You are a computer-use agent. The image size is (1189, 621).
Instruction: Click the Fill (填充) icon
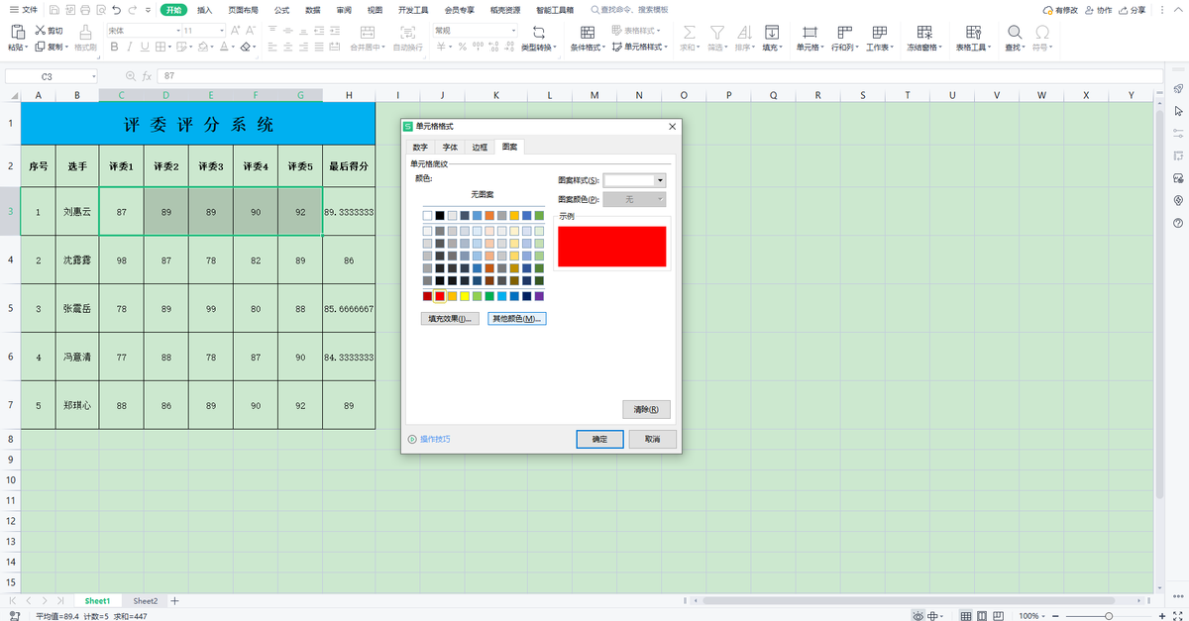tap(771, 32)
